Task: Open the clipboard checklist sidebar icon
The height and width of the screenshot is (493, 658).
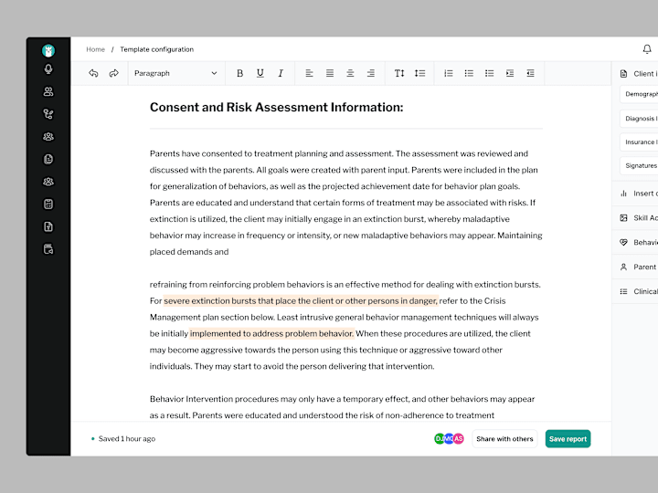Action: coord(48,205)
